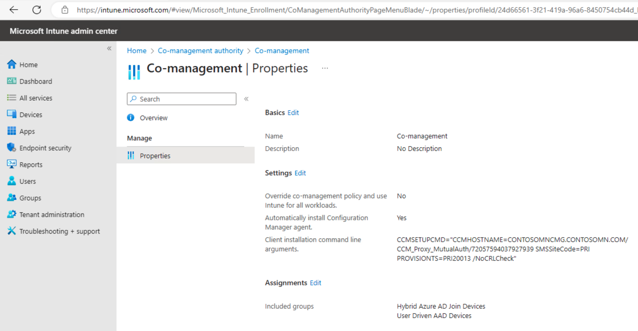
Task: Click inside the Search field
Action: (182, 99)
